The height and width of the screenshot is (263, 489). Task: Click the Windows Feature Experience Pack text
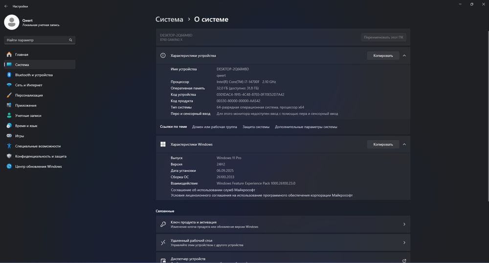point(256,183)
